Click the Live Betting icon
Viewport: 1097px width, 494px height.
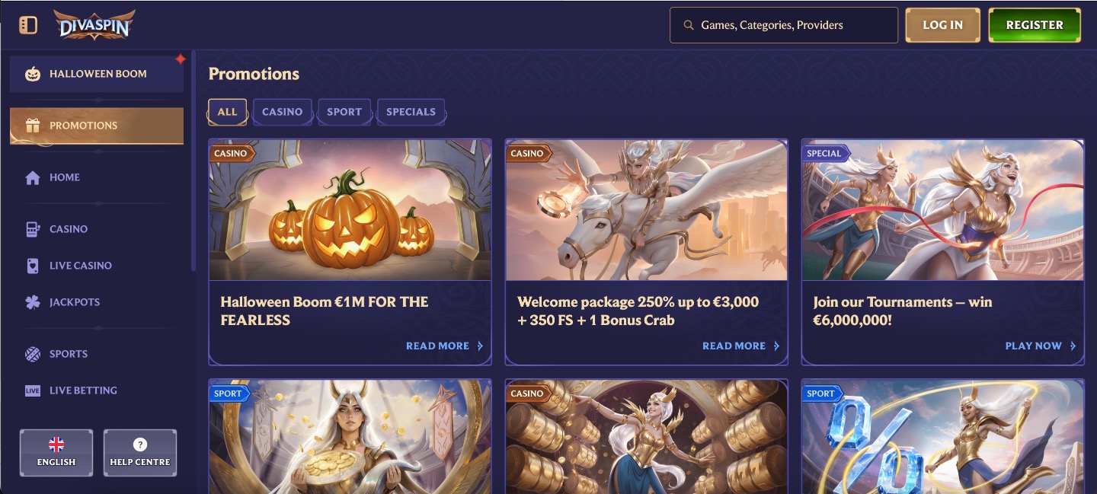coord(33,390)
